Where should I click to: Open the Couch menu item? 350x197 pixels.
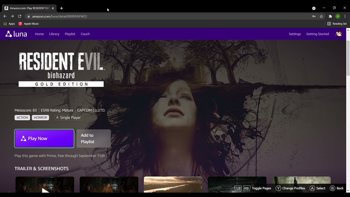click(85, 34)
